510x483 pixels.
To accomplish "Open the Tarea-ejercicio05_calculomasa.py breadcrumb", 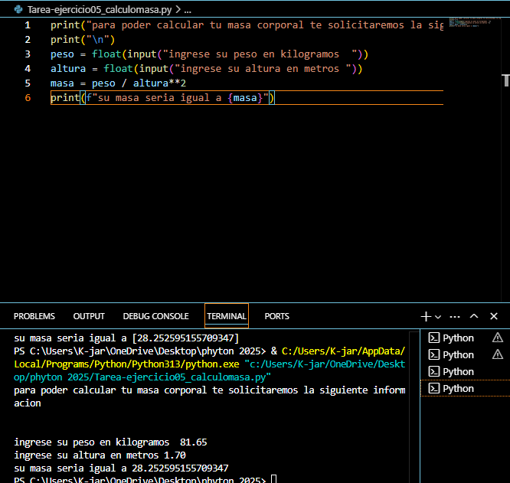I will coord(100,9).
